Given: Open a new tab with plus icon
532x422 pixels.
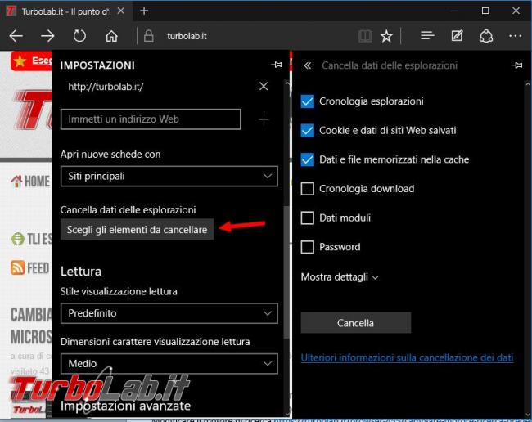Looking at the screenshot, I should (x=144, y=11).
